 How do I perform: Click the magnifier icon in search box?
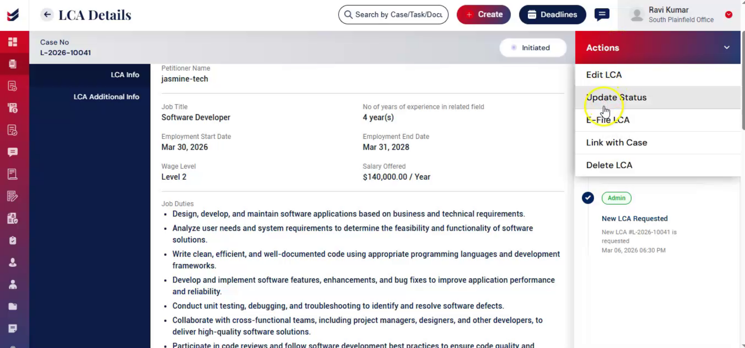pyautogui.click(x=348, y=15)
